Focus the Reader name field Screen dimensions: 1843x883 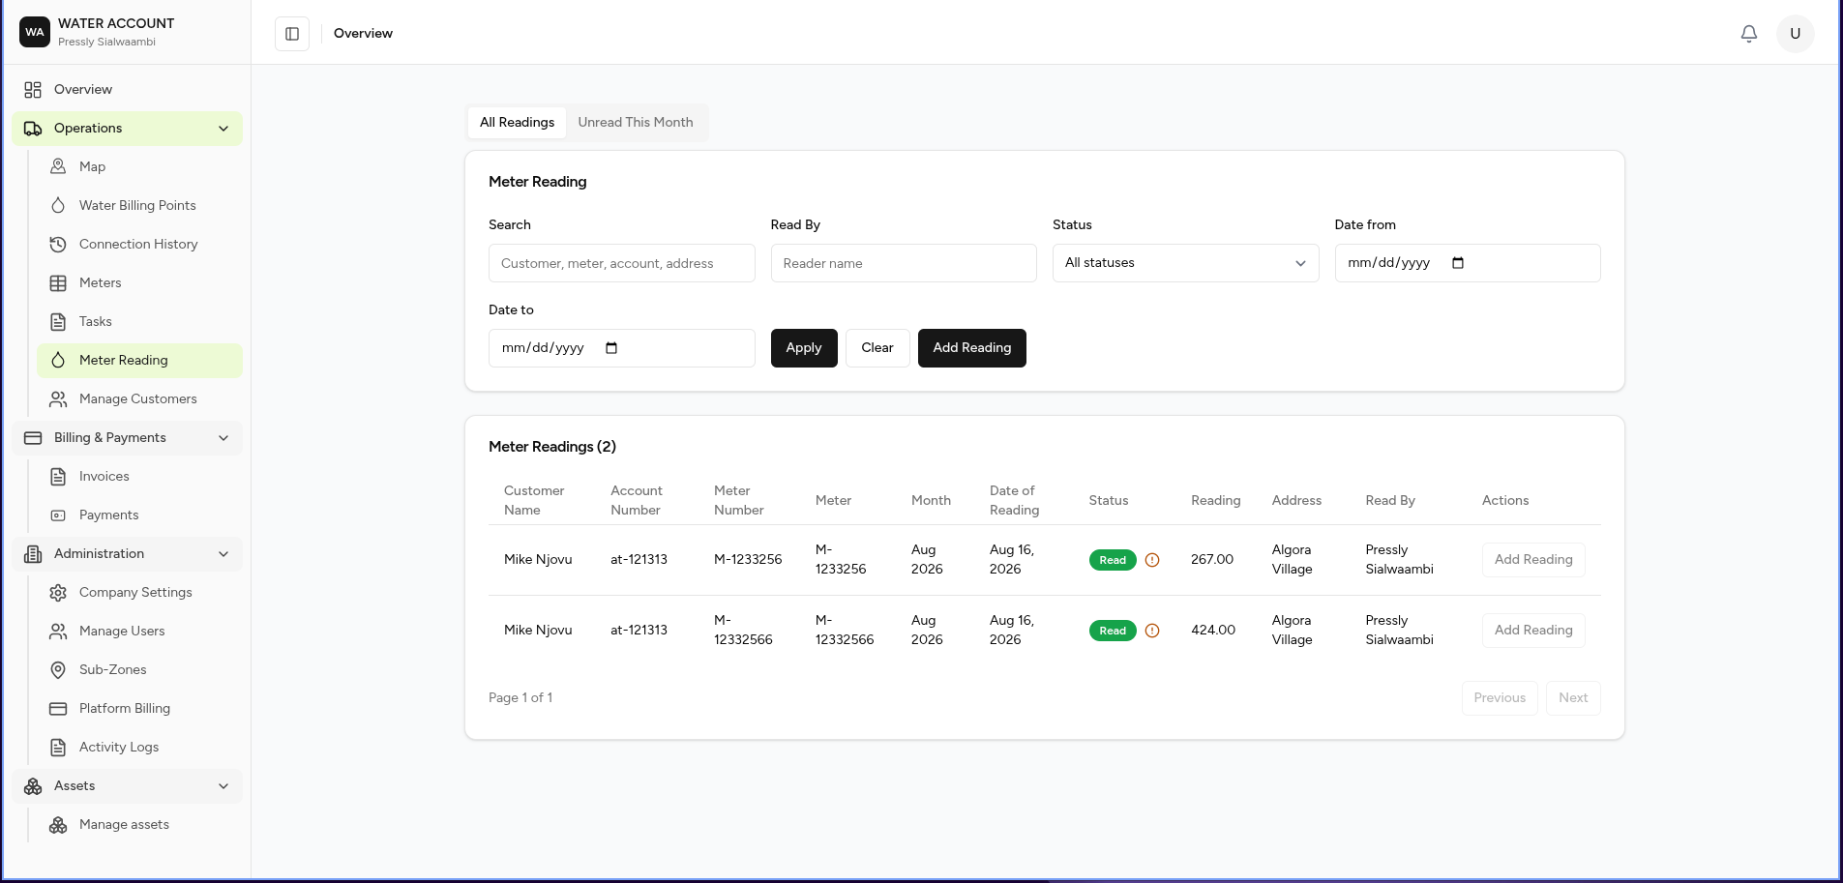tap(904, 263)
